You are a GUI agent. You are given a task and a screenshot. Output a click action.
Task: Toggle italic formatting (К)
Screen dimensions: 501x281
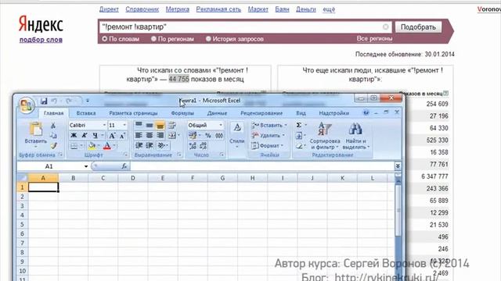(x=85, y=135)
